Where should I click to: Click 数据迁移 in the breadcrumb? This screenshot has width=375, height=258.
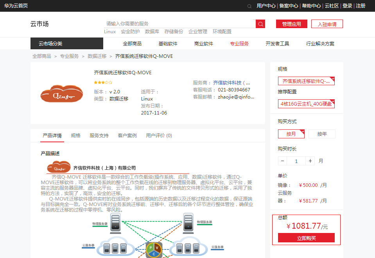97,56
